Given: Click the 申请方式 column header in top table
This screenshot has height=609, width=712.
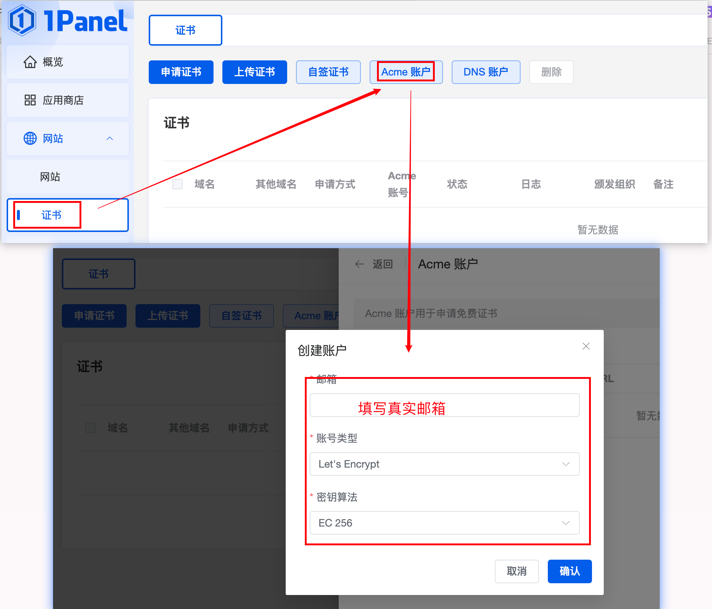Looking at the screenshot, I should tap(335, 184).
